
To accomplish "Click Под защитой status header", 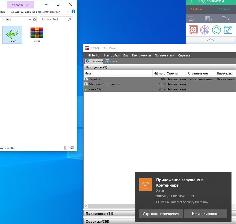I will click(211, 2).
